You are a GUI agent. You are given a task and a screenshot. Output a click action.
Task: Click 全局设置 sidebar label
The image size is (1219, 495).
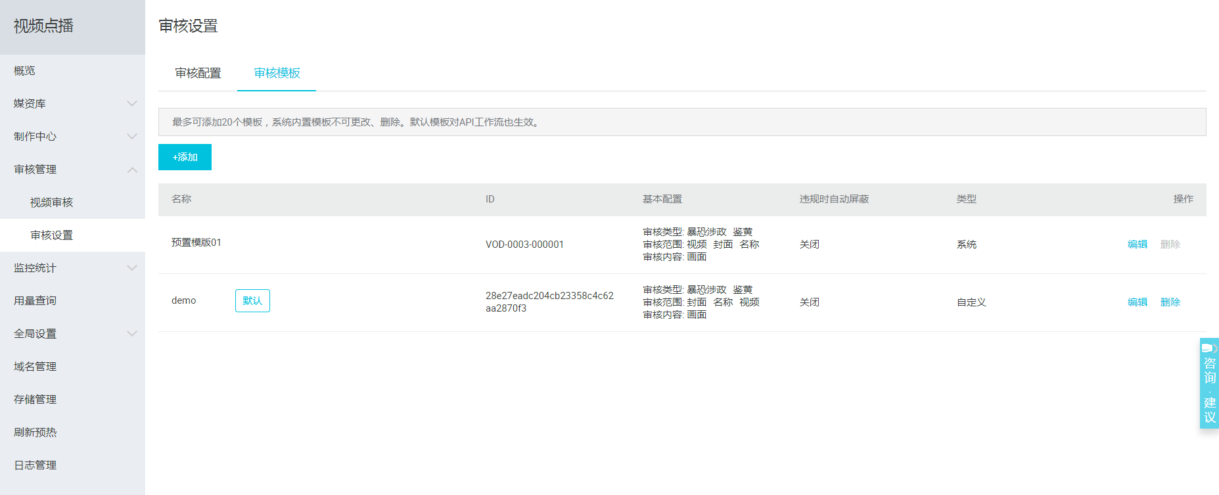click(35, 333)
